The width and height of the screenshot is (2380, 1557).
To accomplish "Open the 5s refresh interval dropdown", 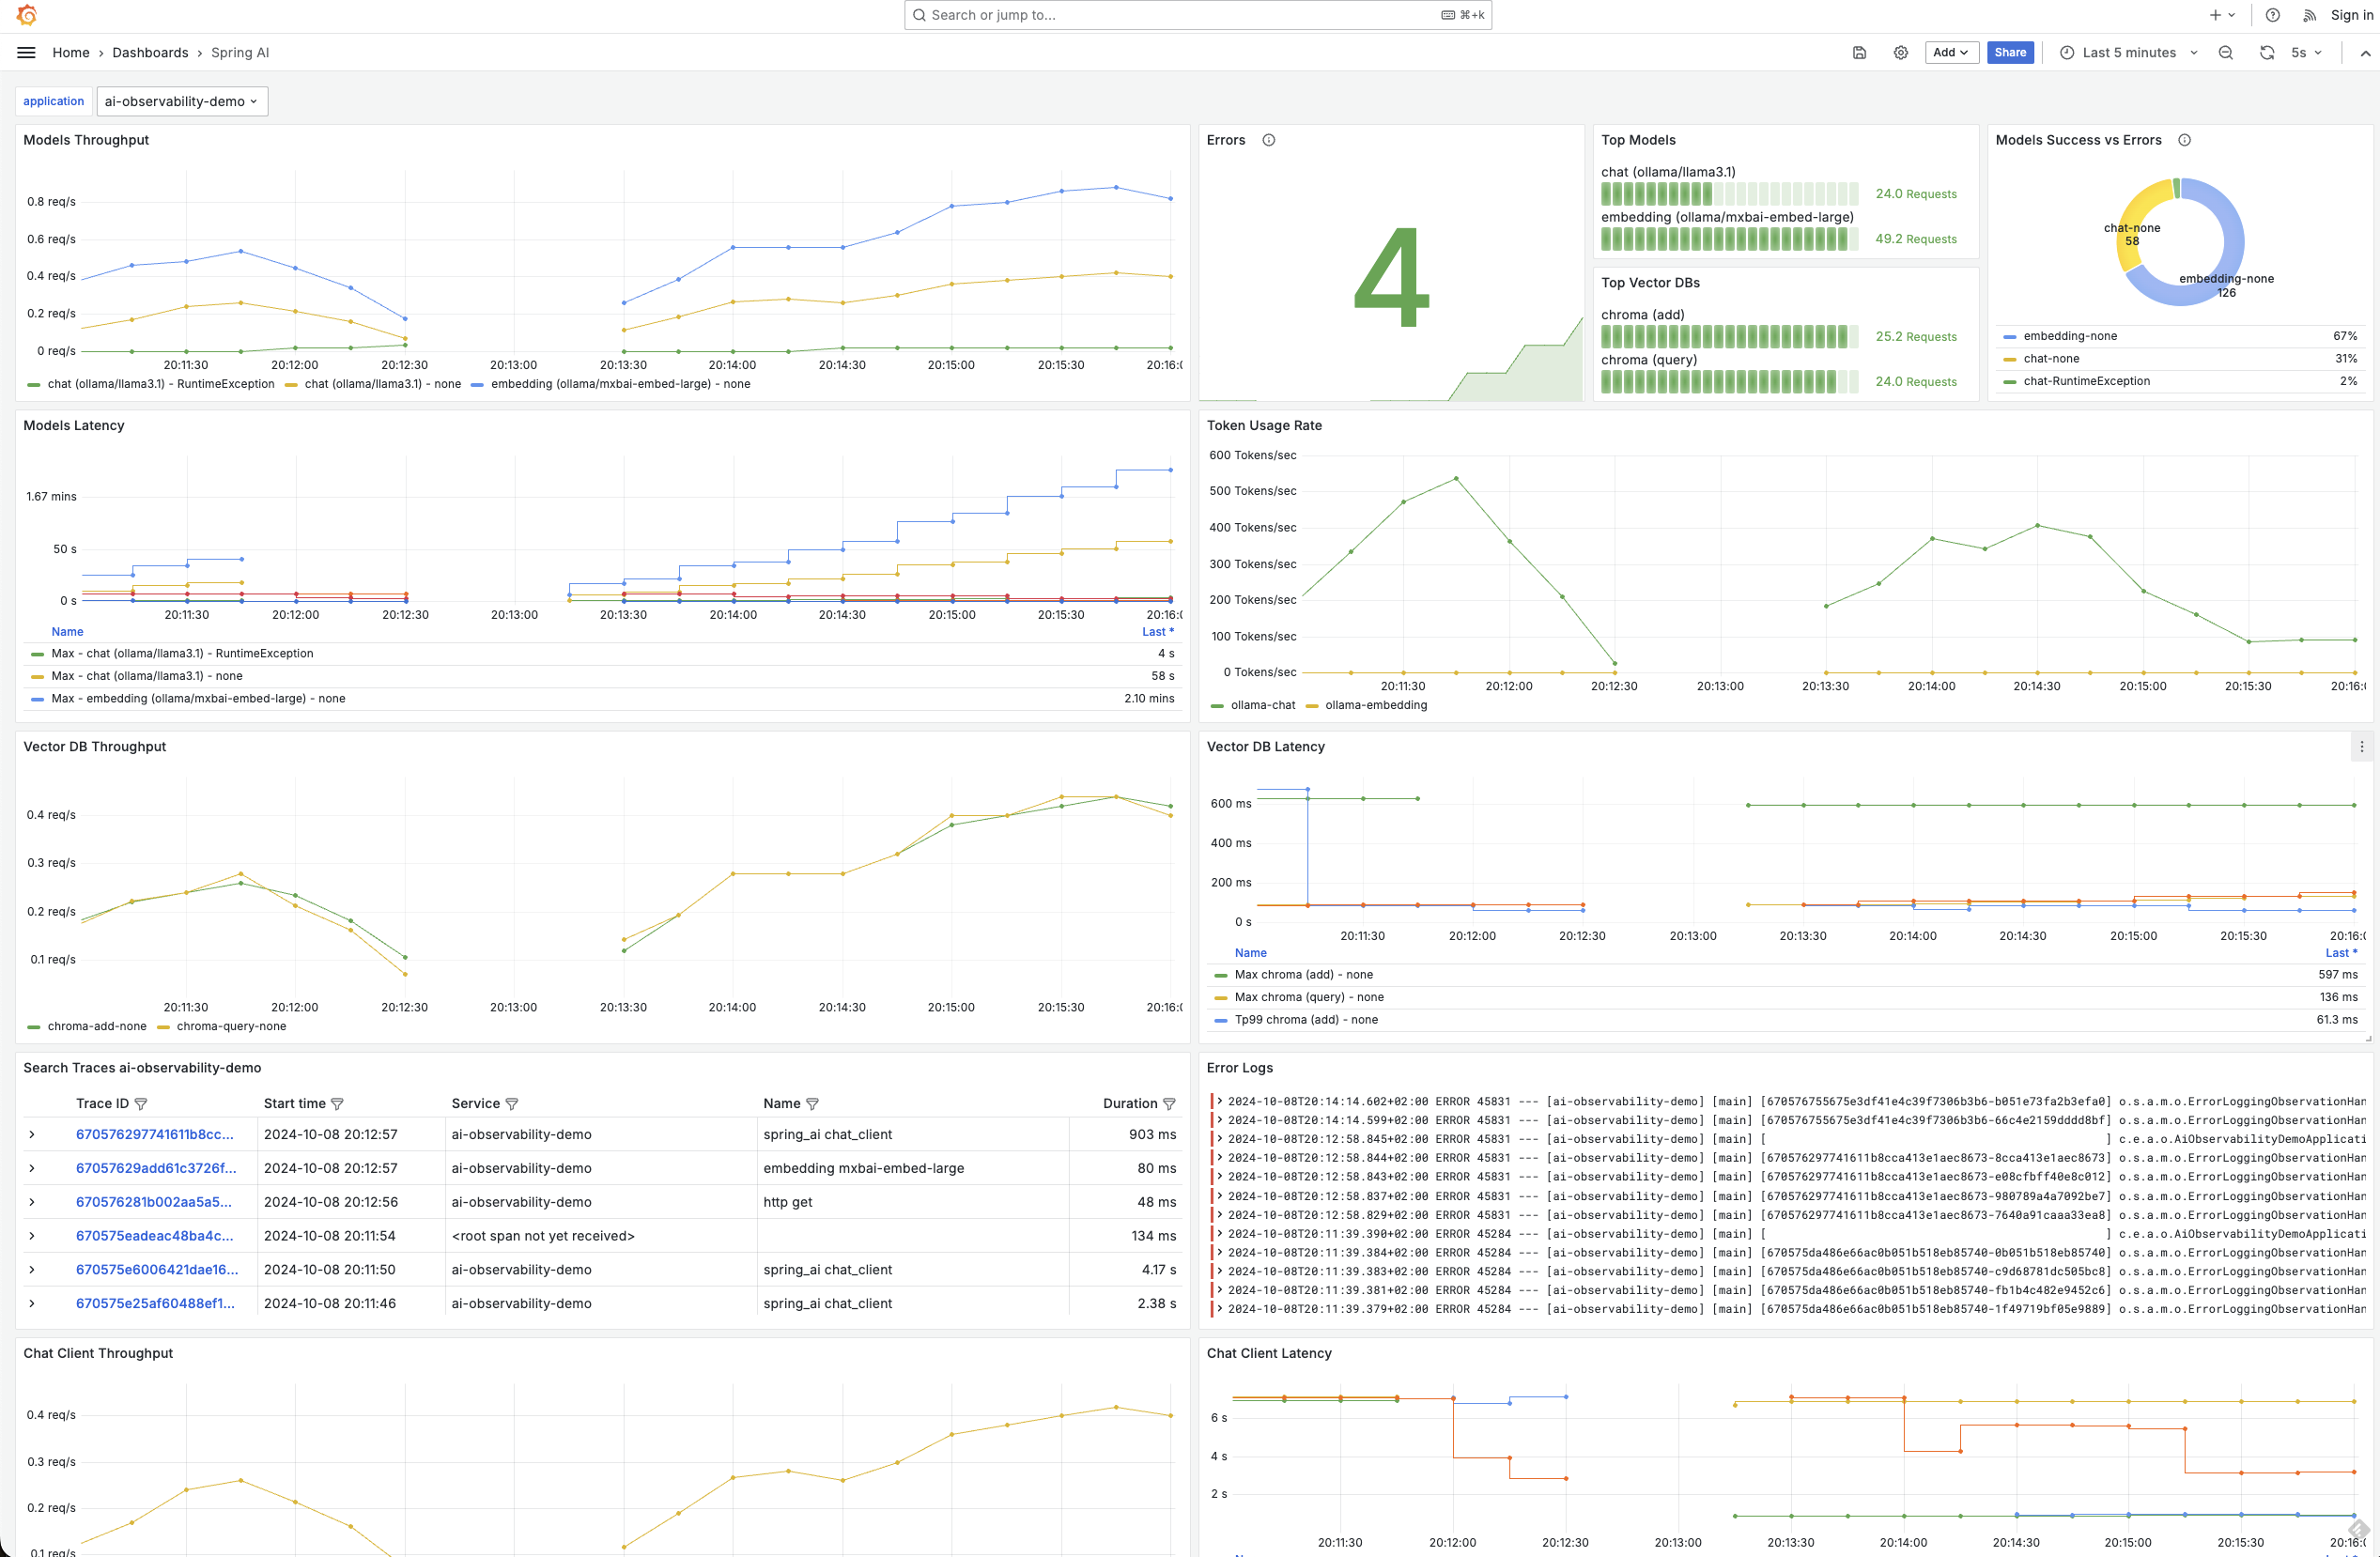I will point(2305,52).
